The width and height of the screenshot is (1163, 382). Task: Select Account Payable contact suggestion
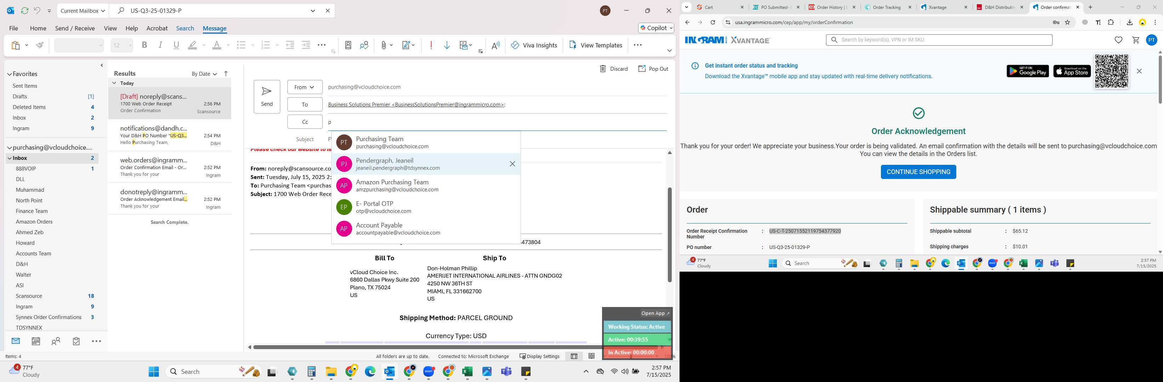[426, 228]
